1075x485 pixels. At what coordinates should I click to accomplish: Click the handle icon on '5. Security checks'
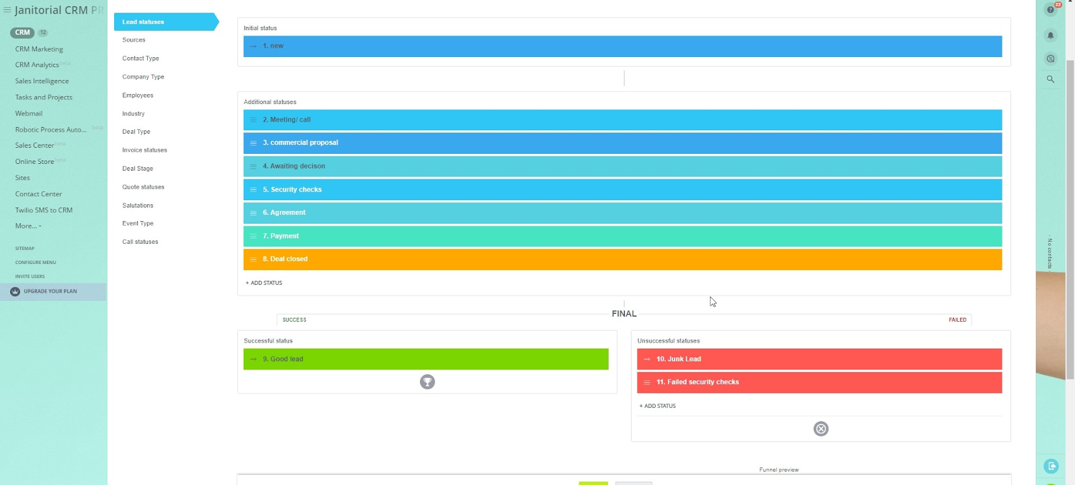[253, 189]
